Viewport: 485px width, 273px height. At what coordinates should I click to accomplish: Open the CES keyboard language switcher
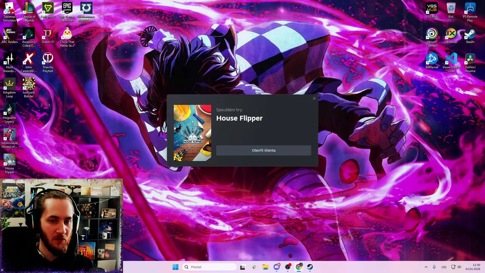[x=444, y=267]
